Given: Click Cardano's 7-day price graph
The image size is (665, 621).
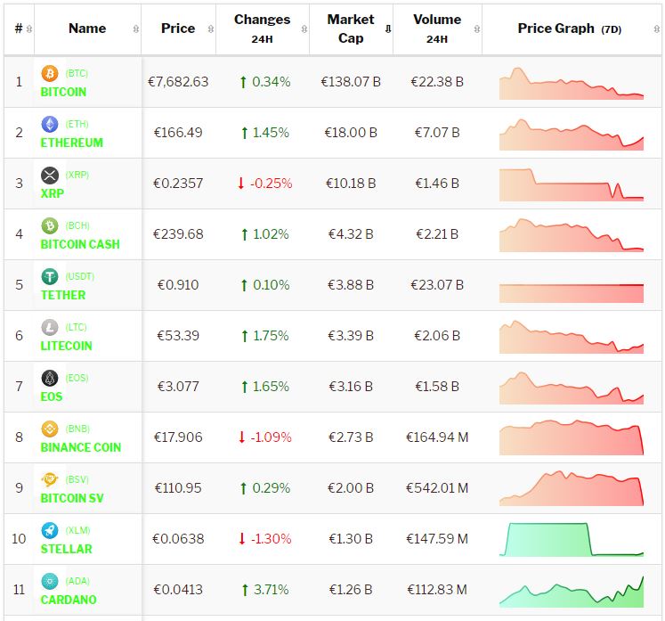Looking at the screenshot, I should coord(572,592).
